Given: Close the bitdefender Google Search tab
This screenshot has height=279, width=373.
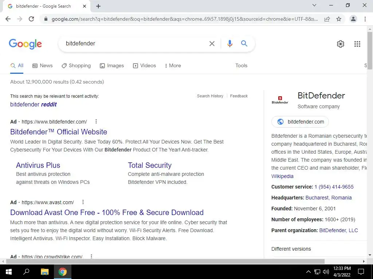Looking at the screenshot, I should coord(85,6).
